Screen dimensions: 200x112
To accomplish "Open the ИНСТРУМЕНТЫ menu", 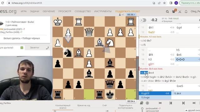I will coord(103,11).
